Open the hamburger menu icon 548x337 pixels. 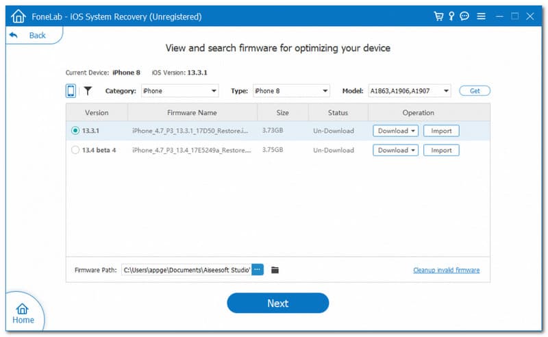[x=482, y=16]
